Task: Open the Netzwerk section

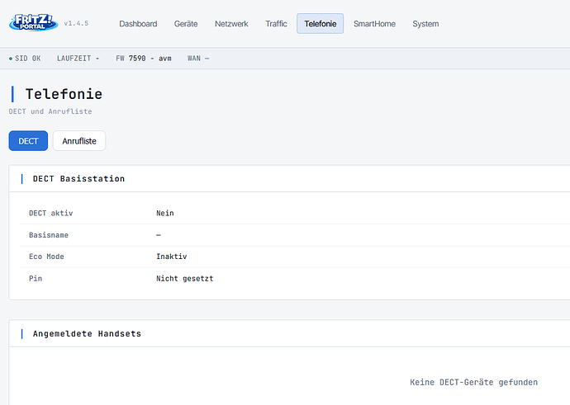Action: pos(231,24)
